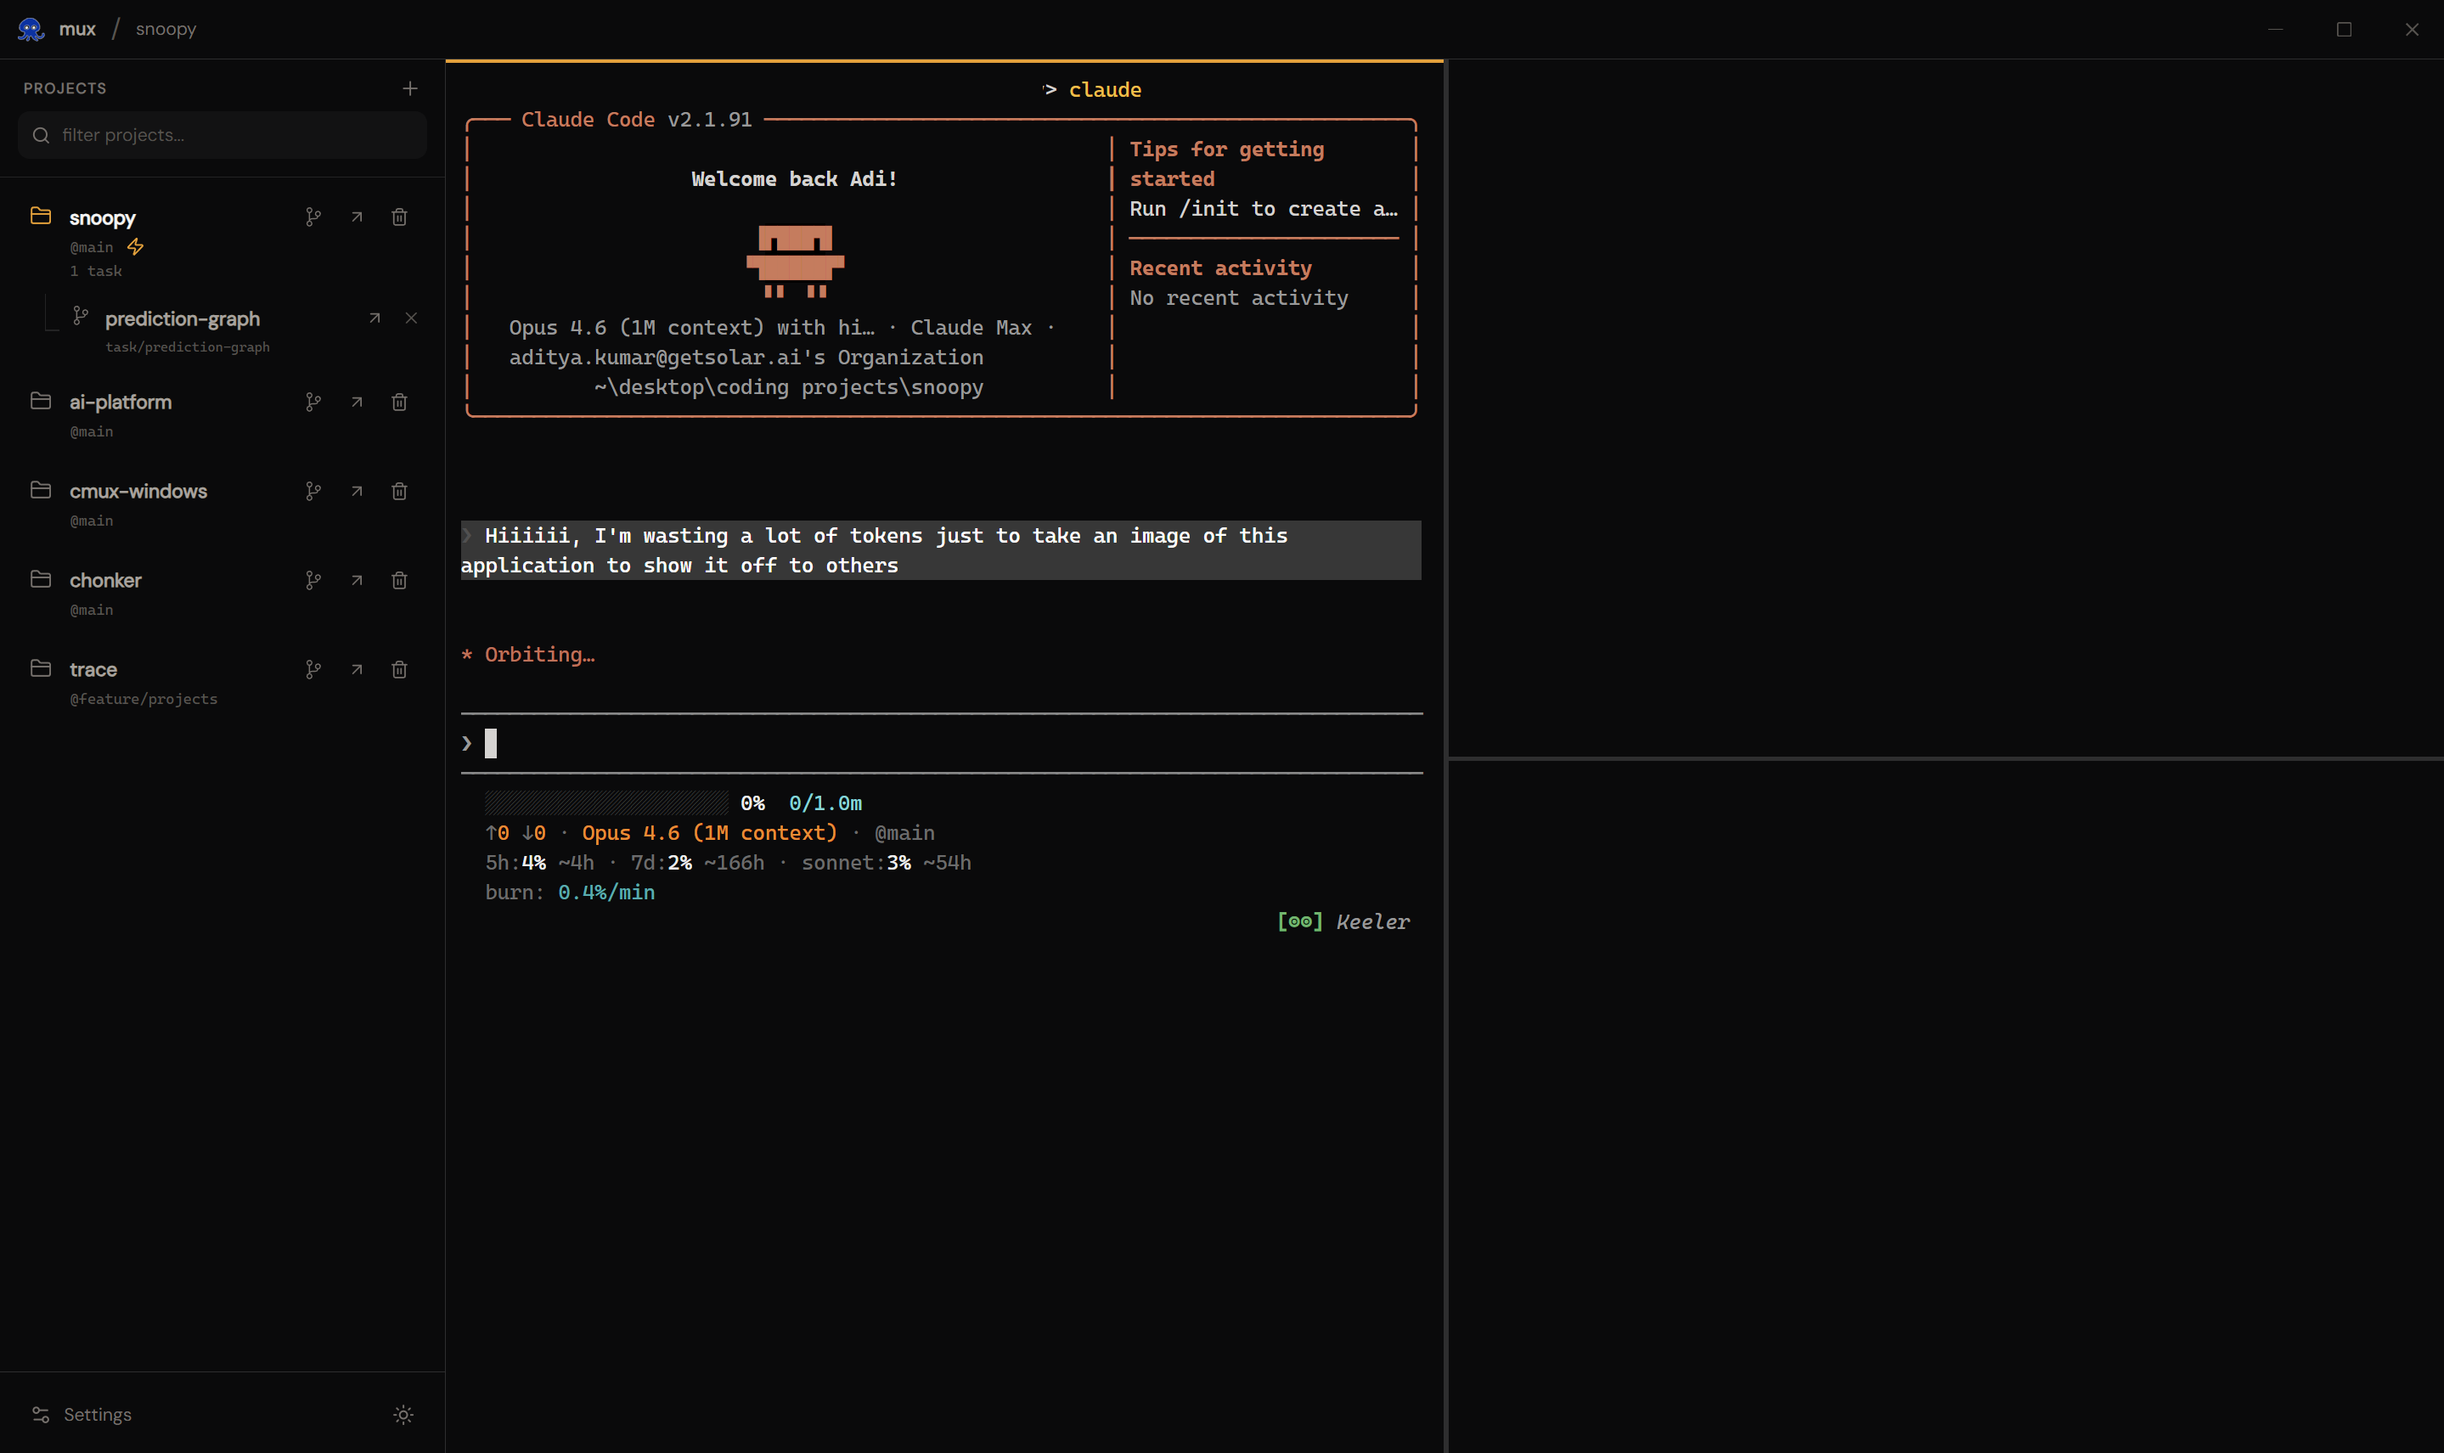Click the branch icon for ai-platform

(x=313, y=403)
